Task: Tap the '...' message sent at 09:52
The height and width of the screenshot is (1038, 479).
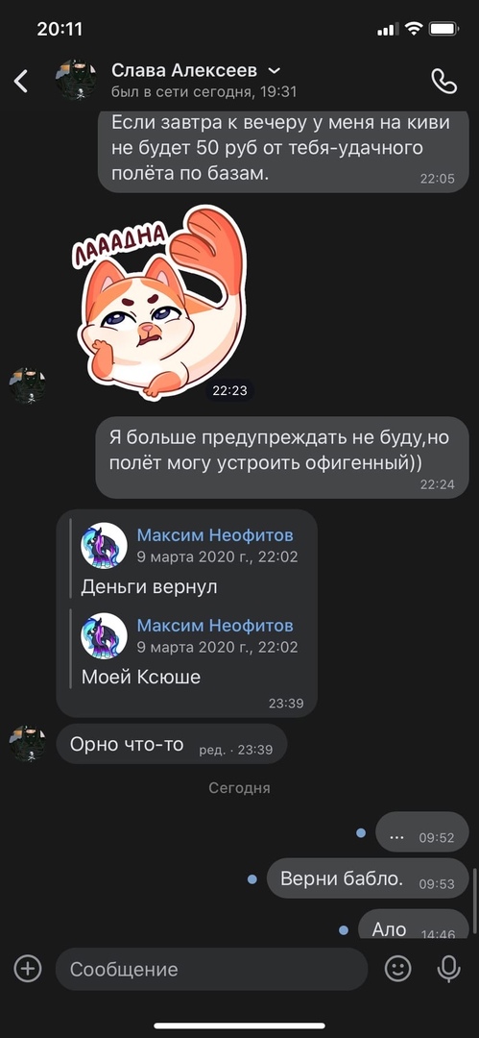Action: click(x=422, y=832)
